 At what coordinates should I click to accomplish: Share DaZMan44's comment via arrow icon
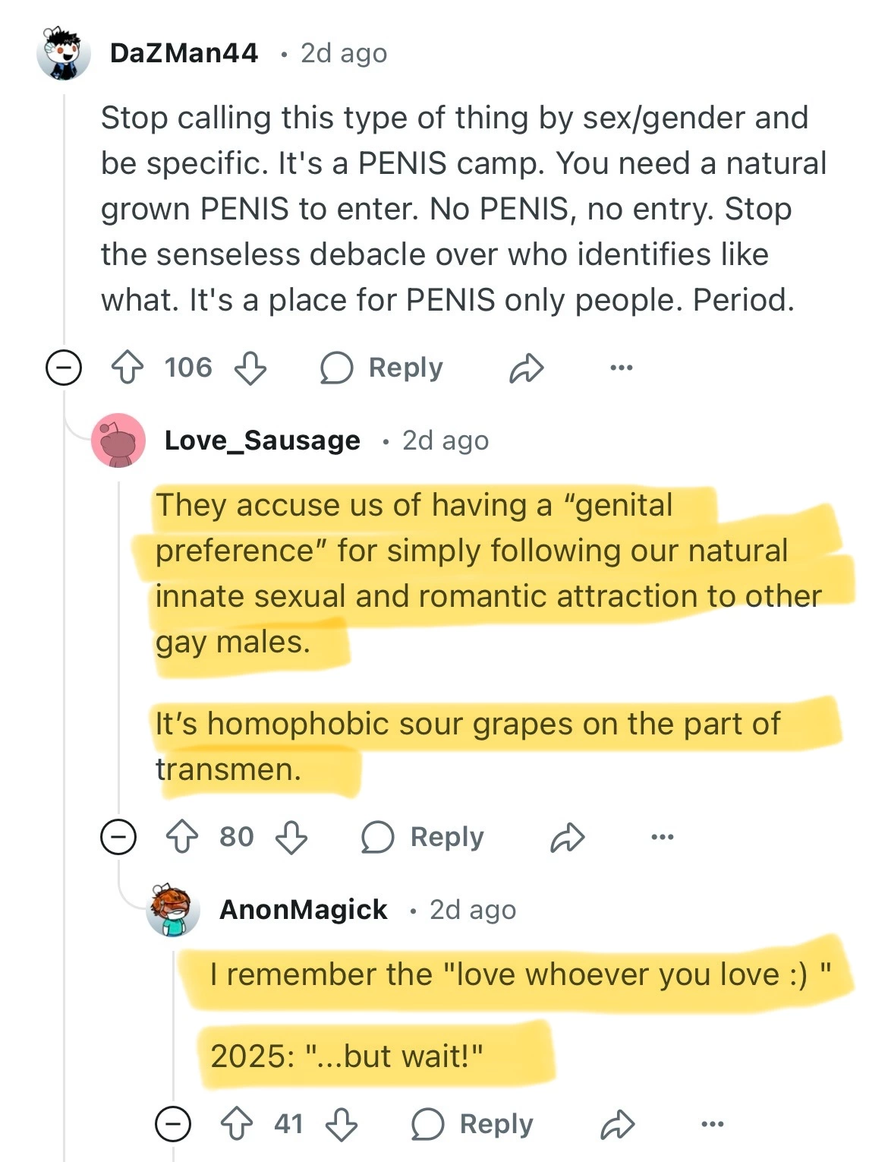pos(526,368)
